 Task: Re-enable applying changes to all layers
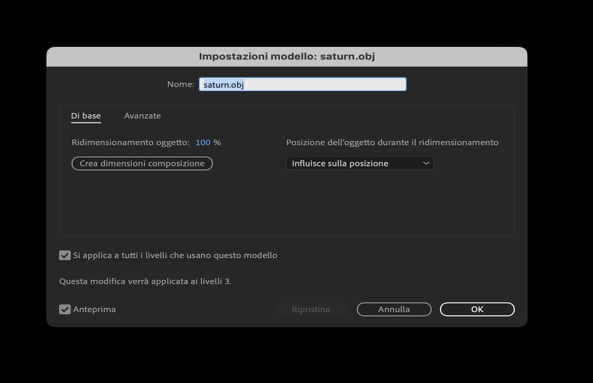tap(64, 255)
